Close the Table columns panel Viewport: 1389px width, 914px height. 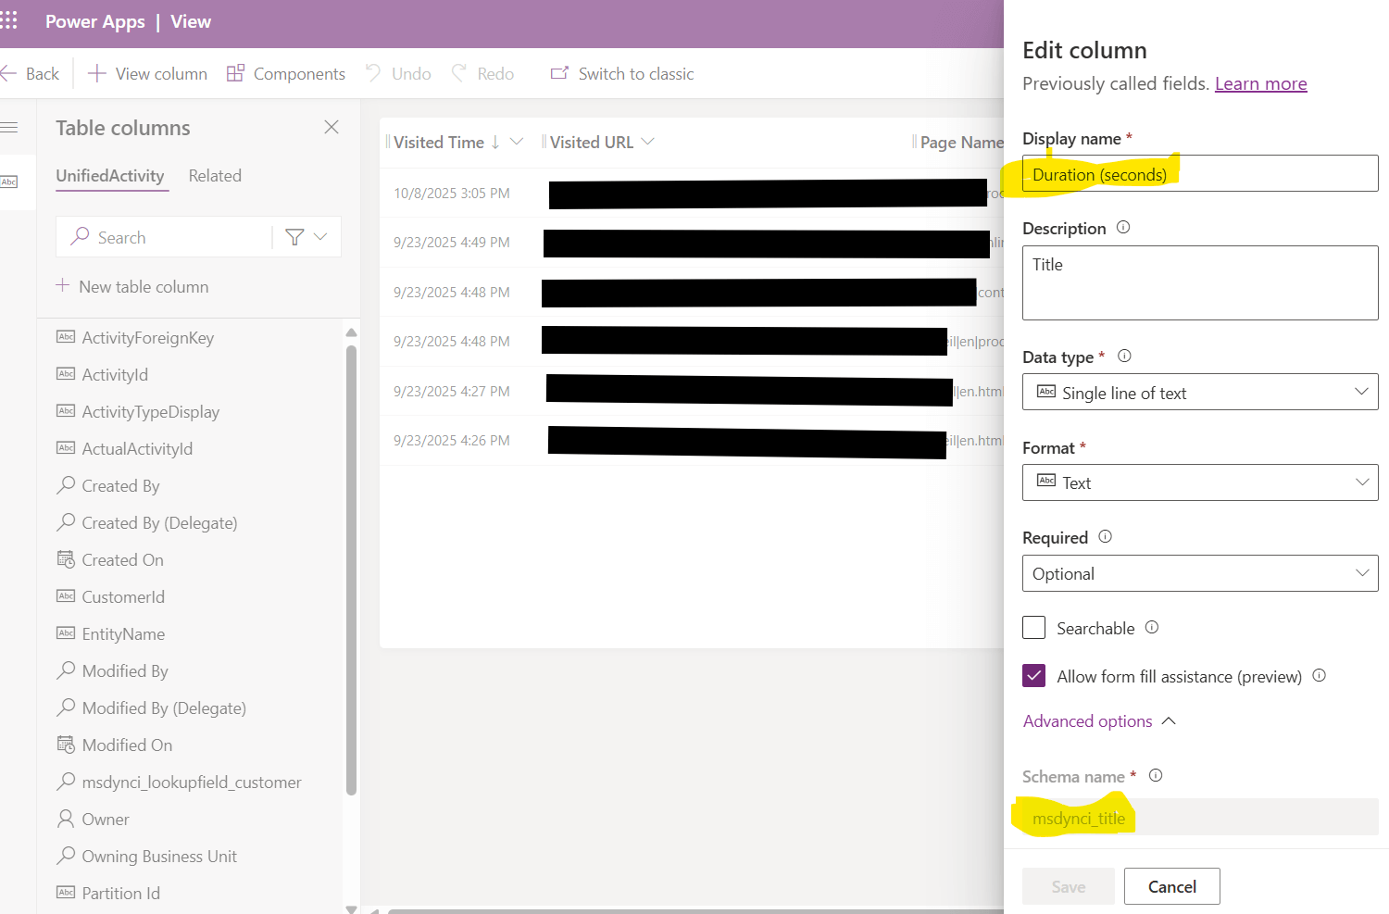pos(332,127)
